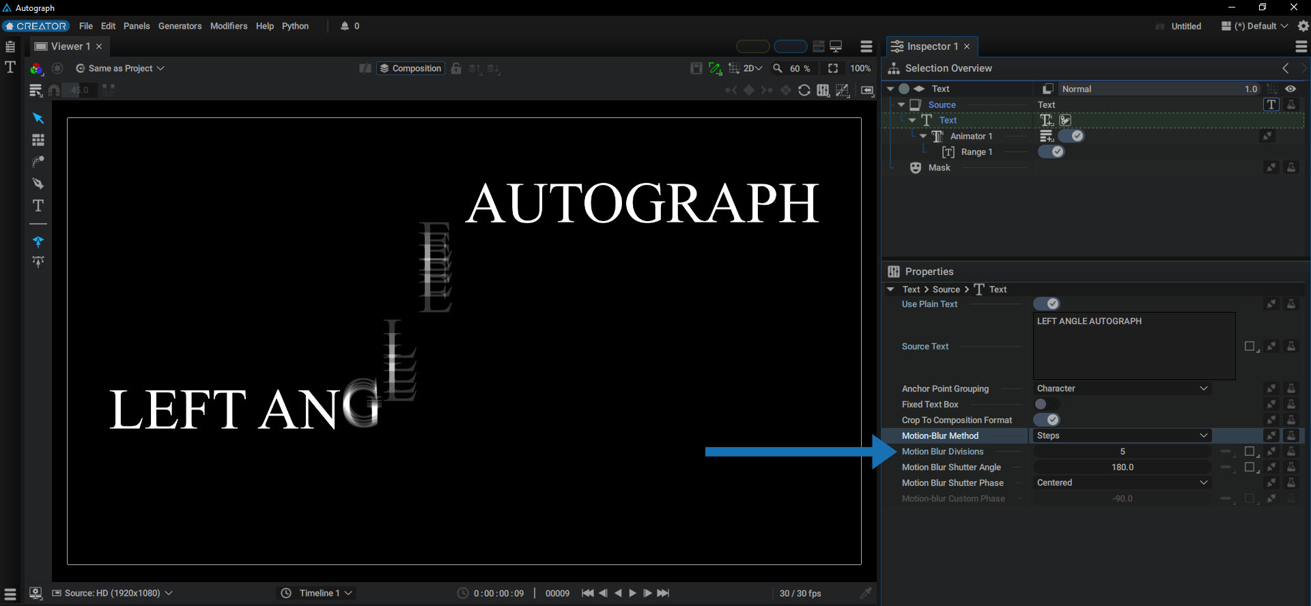Click the magnifier zoom icon
The height and width of the screenshot is (606, 1311).
[x=777, y=68]
